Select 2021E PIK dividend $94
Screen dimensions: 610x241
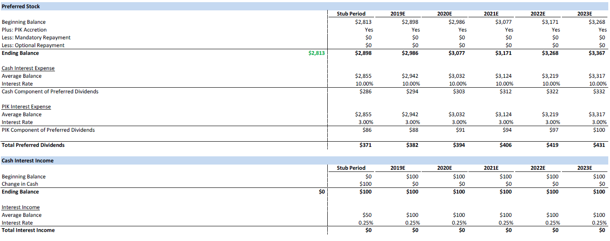tap(507, 130)
